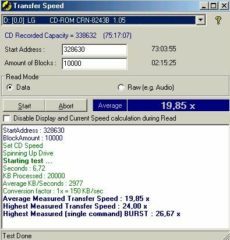230x240 pixels.
Task: Click the Average 19,85 x speed display
Action: tap(161, 105)
